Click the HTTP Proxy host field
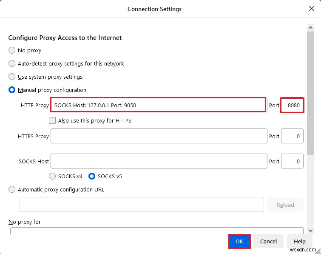The height and width of the screenshot is (254, 321). [159, 105]
